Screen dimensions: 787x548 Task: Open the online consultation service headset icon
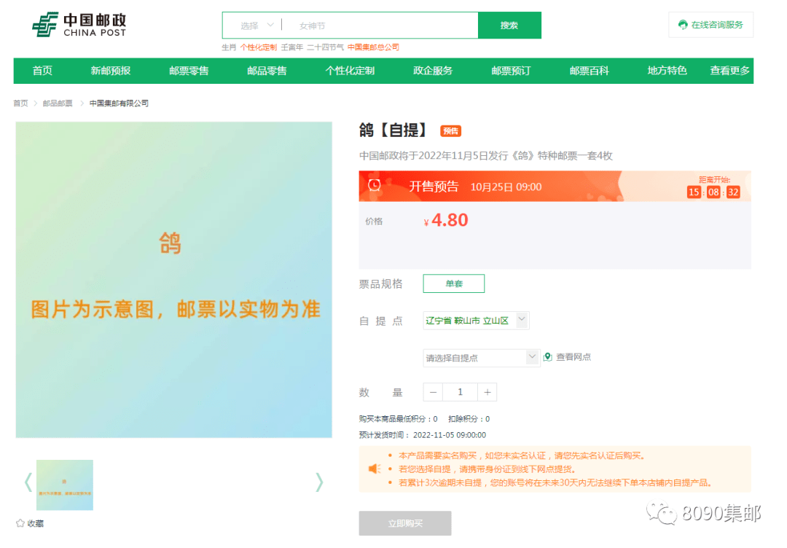click(x=683, y=25)
